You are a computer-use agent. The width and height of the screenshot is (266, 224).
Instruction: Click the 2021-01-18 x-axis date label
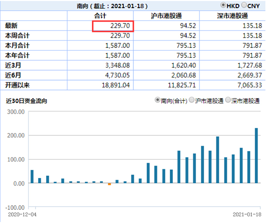[247, 215]
